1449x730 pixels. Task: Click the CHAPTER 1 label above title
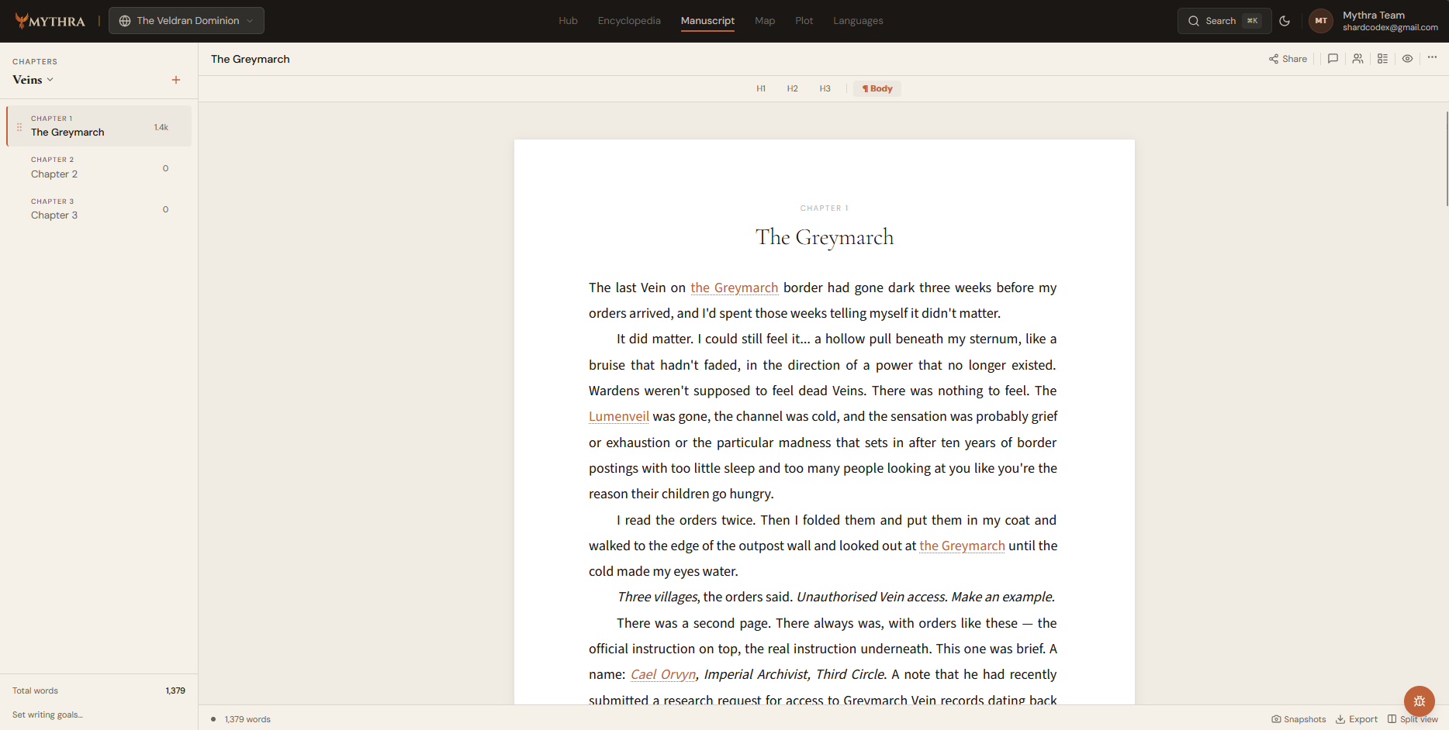pos(825,208)
